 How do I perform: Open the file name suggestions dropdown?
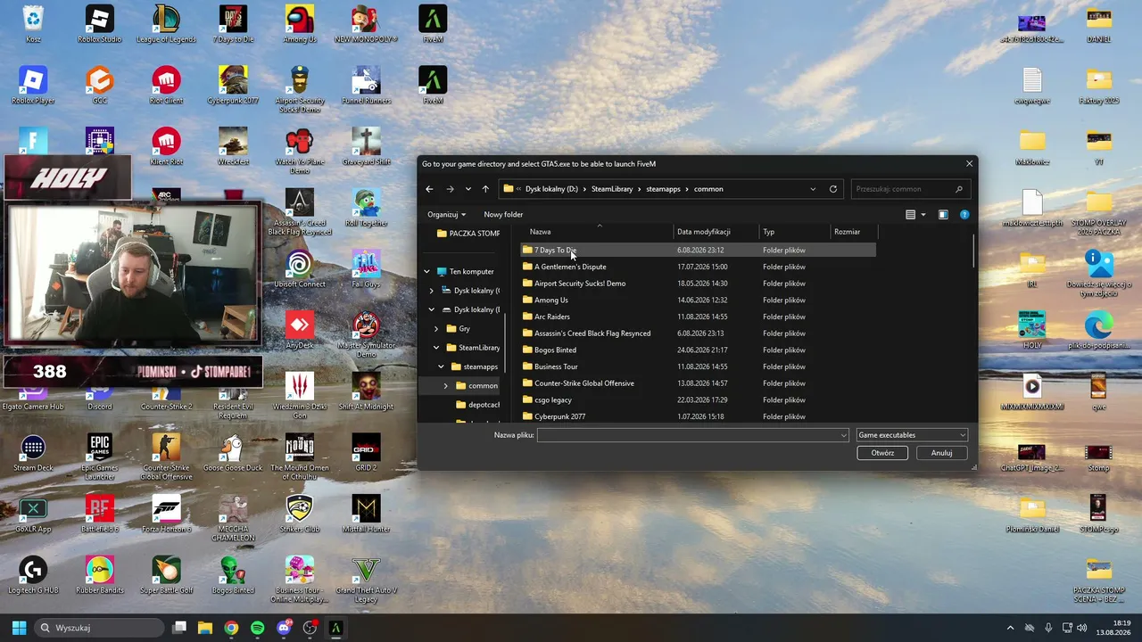tap(843, 435)
